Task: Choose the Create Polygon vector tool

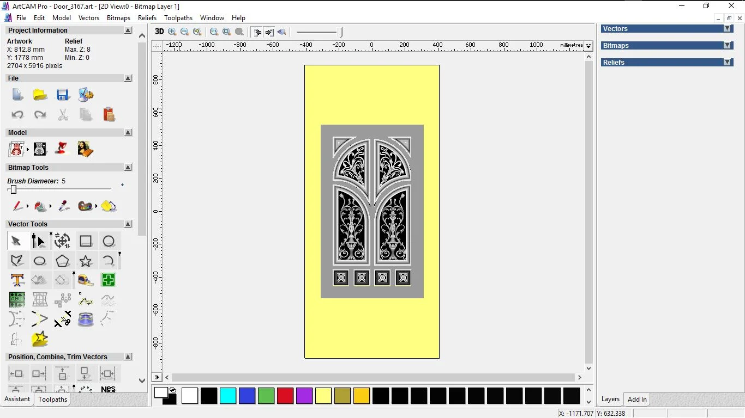Action: pyautogui.click(x=62, y=261)
